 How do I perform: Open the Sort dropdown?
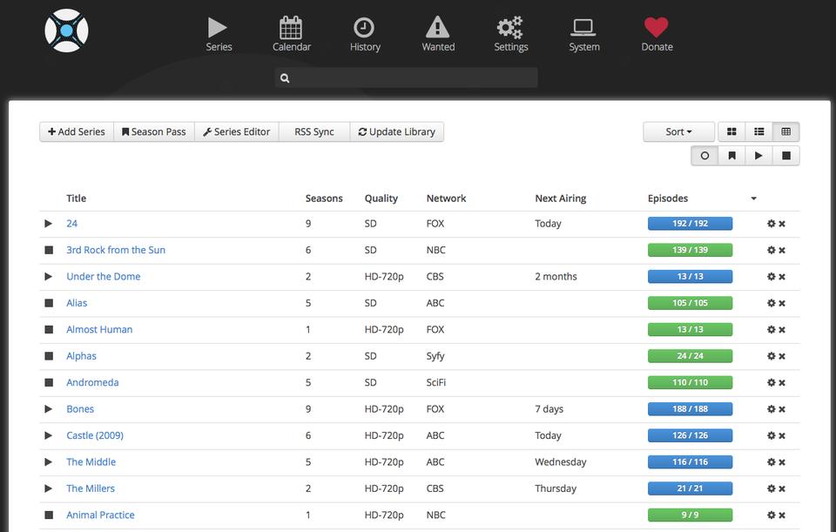(x=678, y=131)
